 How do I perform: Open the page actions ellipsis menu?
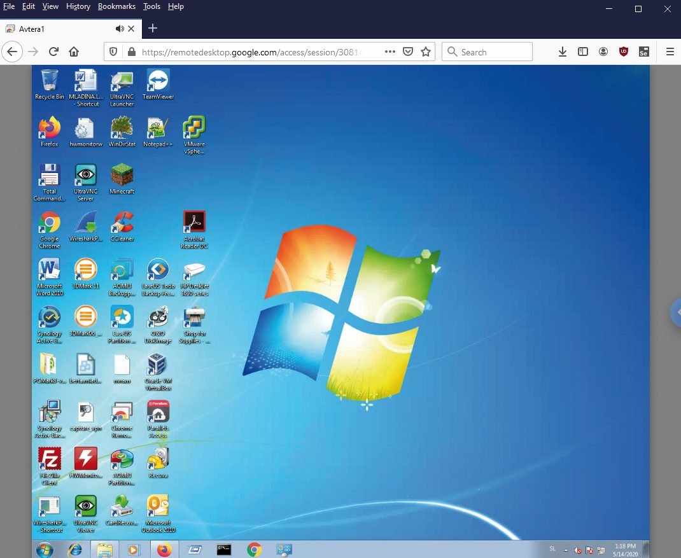(390, 52)
